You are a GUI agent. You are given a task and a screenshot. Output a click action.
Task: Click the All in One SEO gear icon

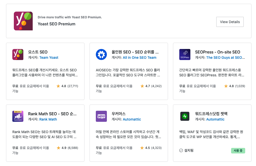(101, 54)
